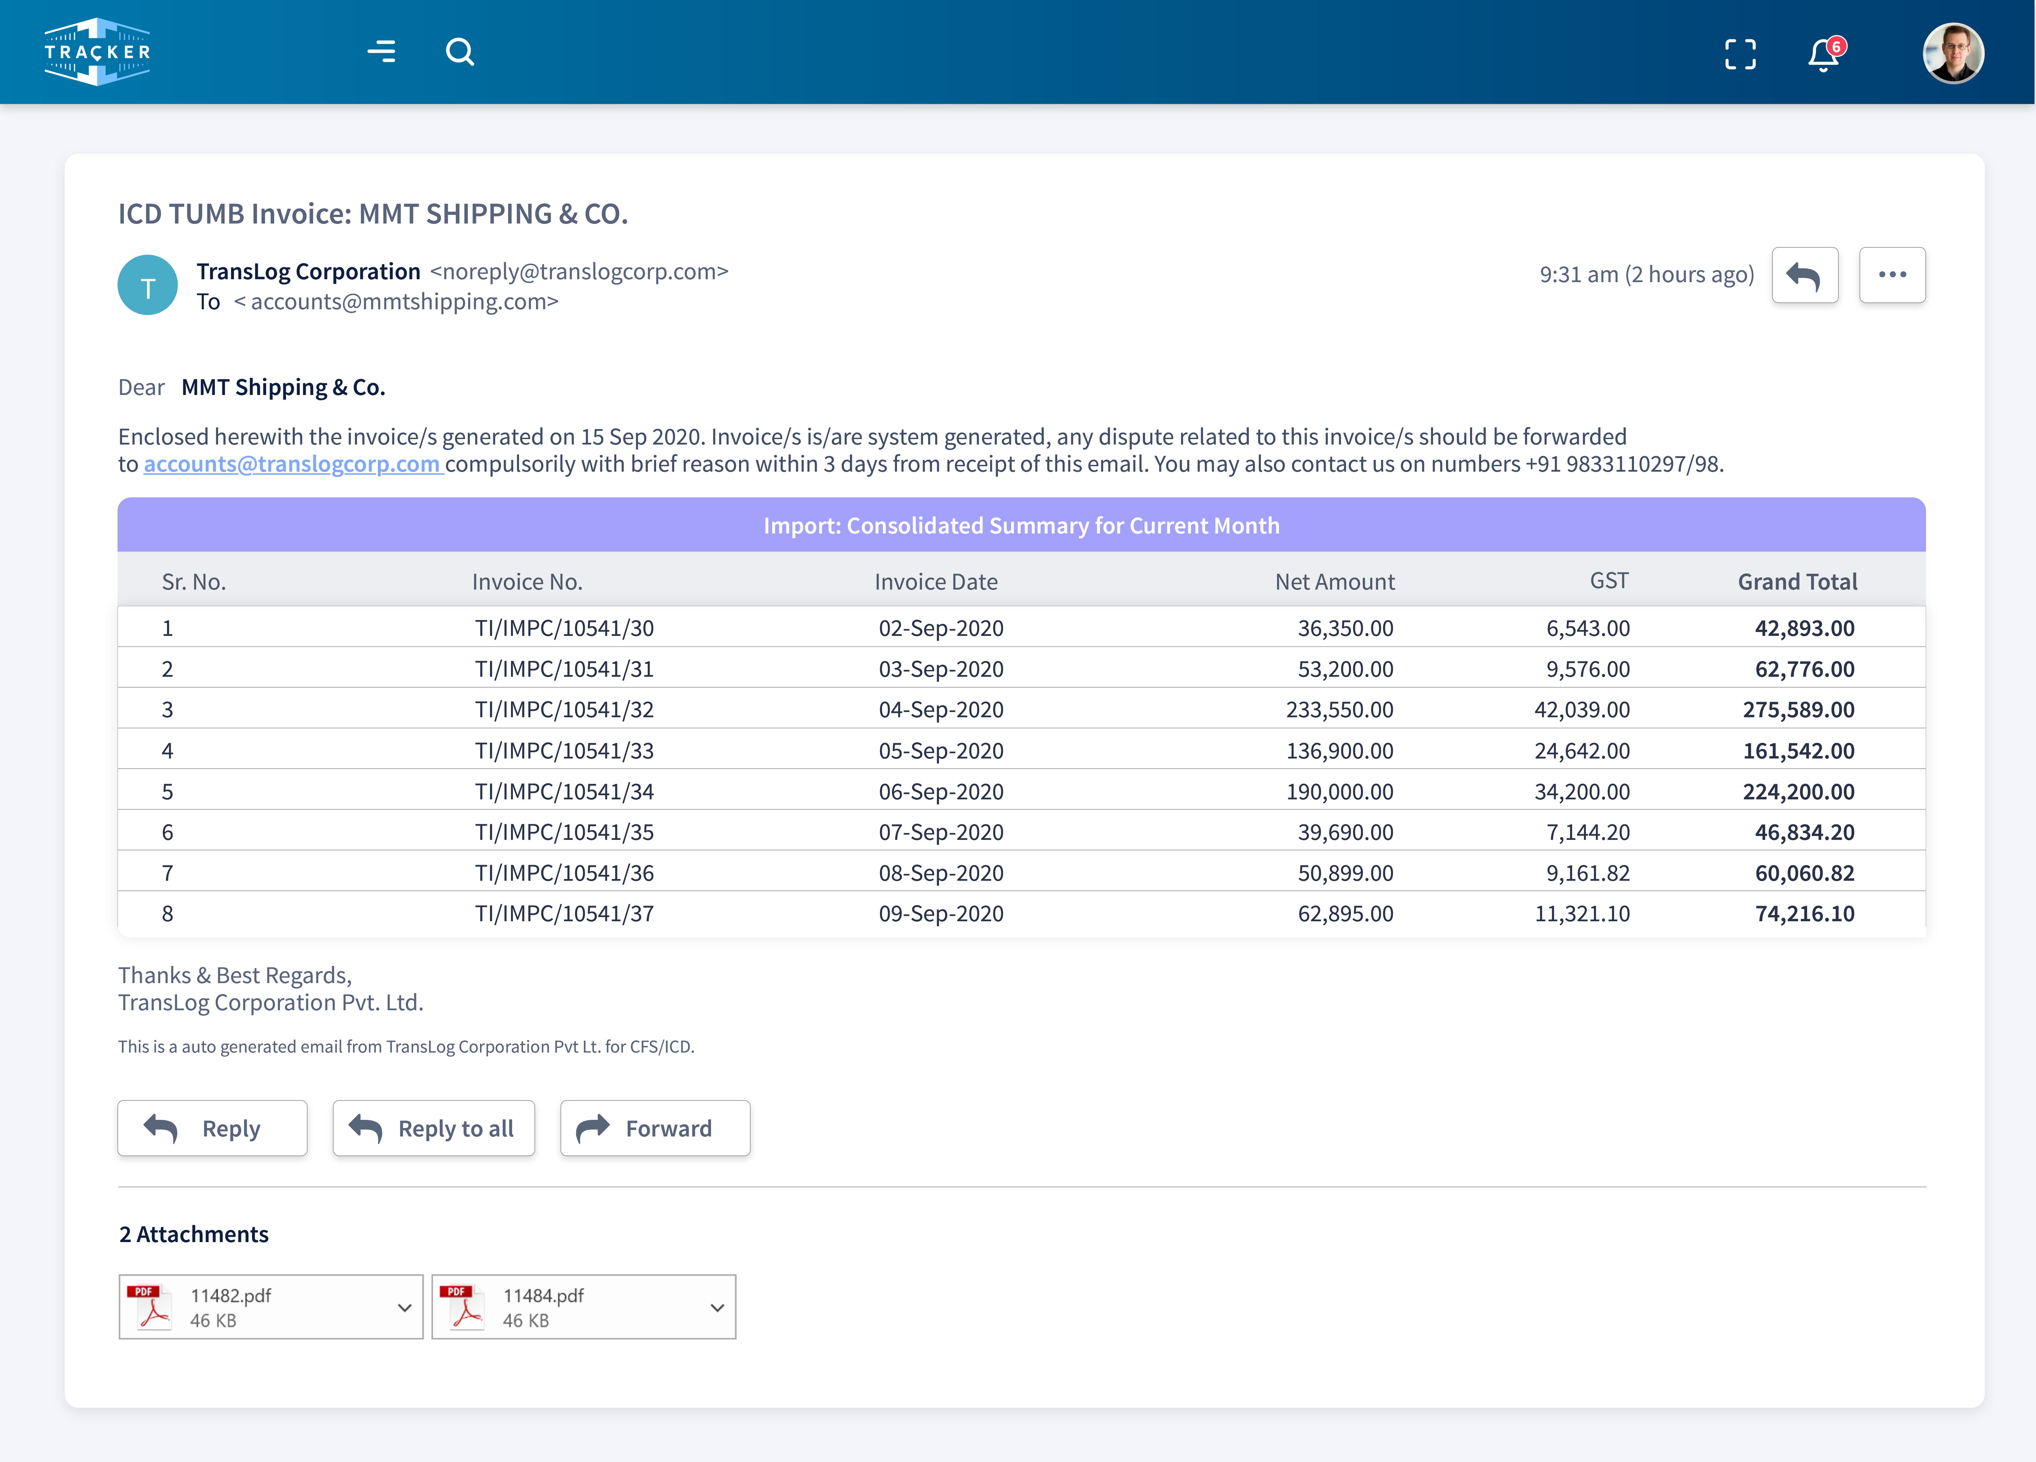Click the Sr. No. column header
Viewport: 2036px width, 1462px height.
coord(194,582)
